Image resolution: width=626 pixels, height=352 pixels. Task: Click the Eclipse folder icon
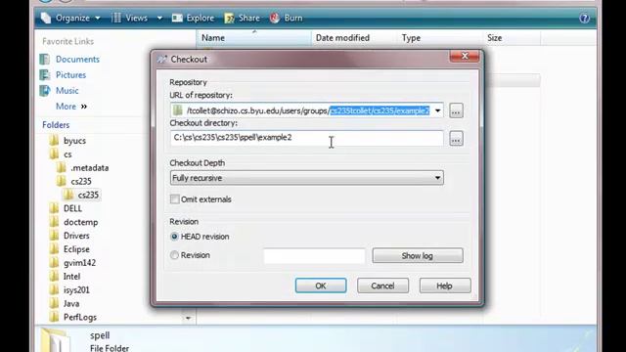(x=54, y=249)
